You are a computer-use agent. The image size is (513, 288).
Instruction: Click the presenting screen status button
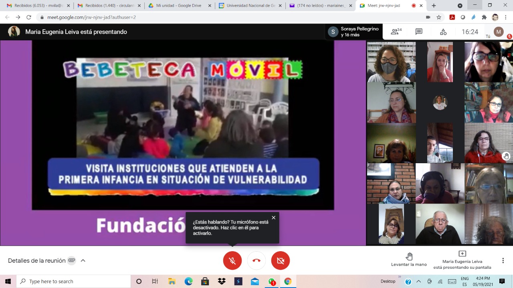tap(462, 260)
